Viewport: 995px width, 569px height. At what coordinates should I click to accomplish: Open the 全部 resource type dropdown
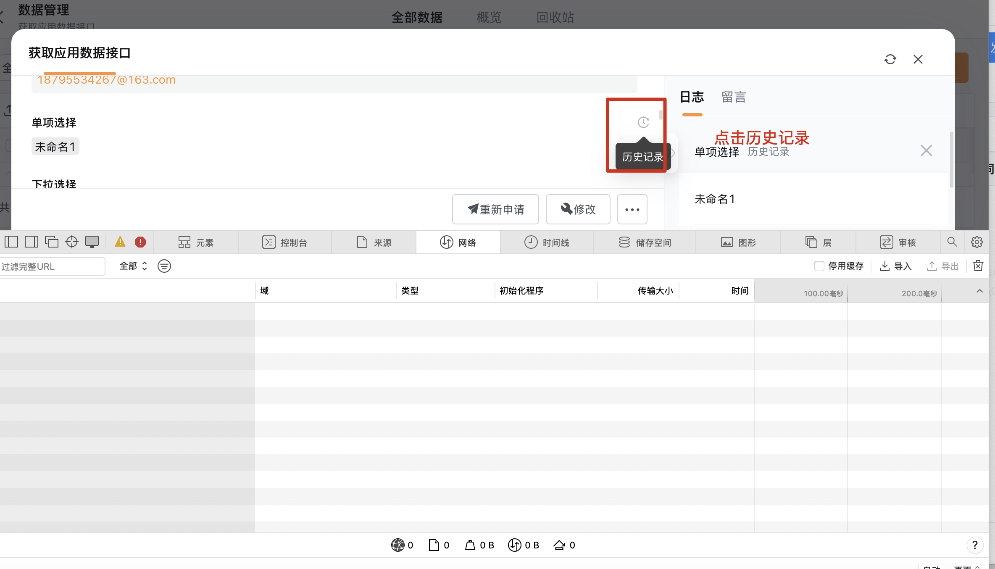tap(133, 266)
